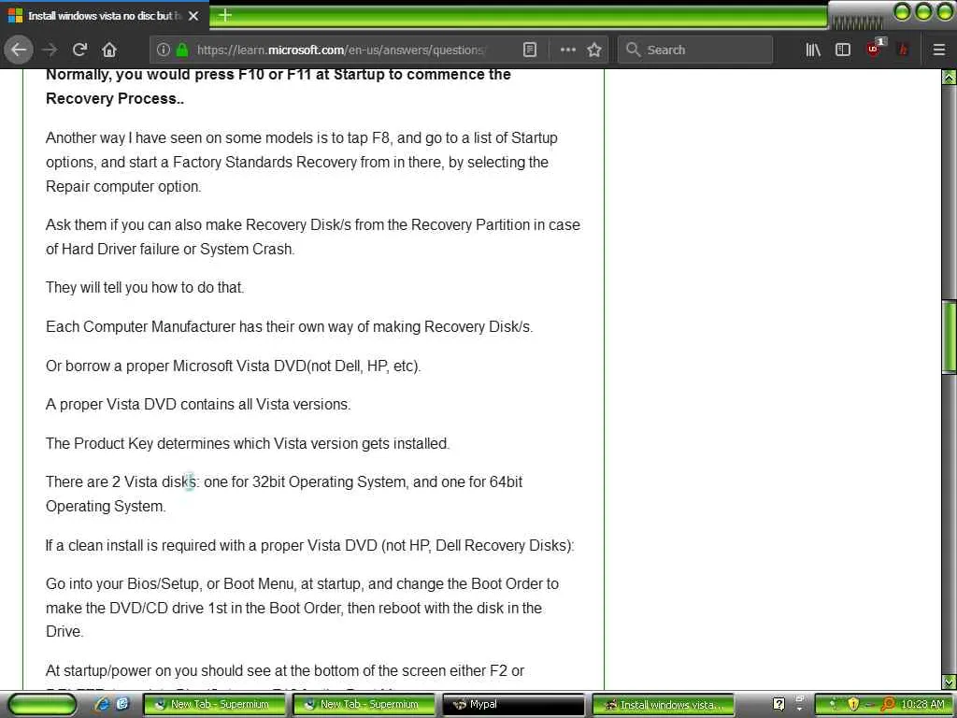Launch Internet Explorer from quick launch
The image size is (957, 718).
[102, 705]
